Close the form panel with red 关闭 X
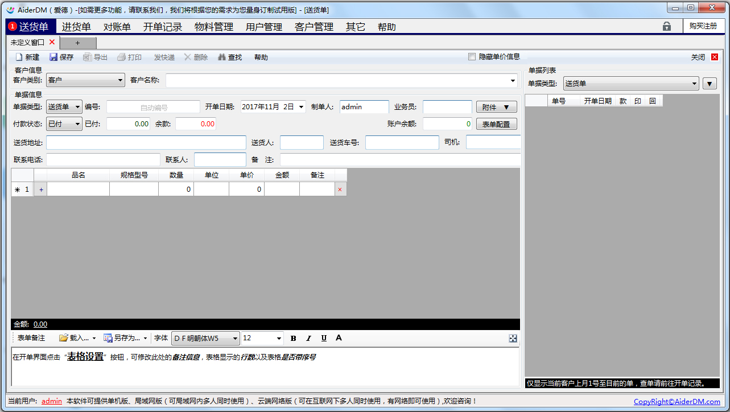 click(x=715, y=57)
